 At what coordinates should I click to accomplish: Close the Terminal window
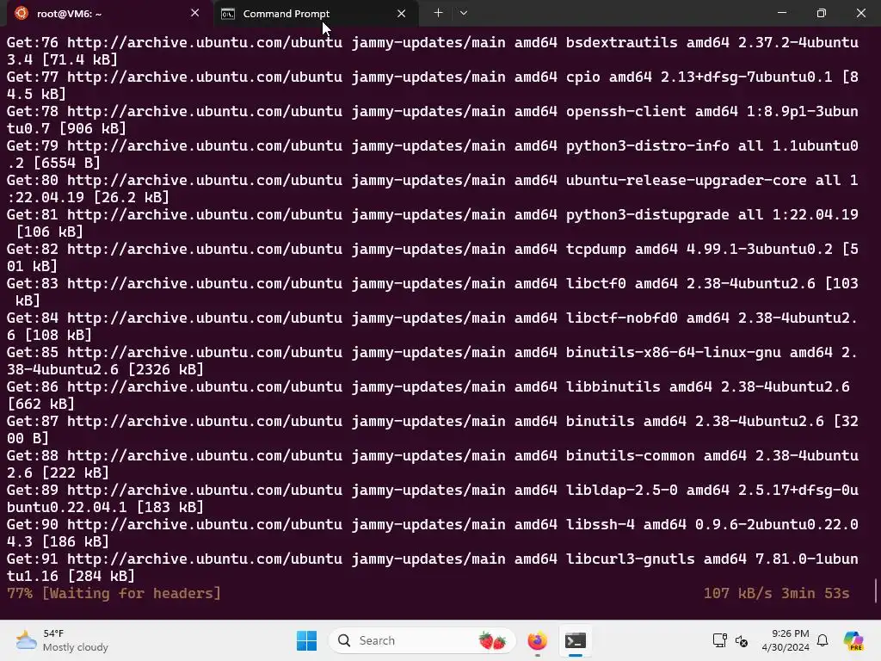click(x=860, y=13)
